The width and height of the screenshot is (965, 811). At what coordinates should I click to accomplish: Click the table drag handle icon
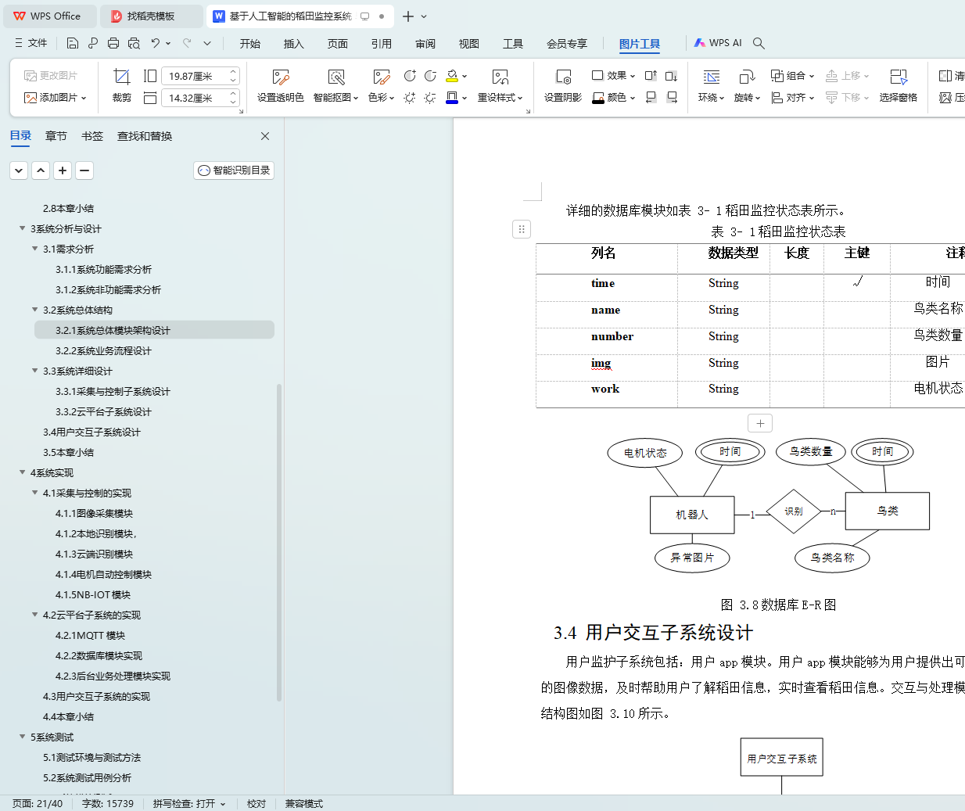tap(522, 229)
